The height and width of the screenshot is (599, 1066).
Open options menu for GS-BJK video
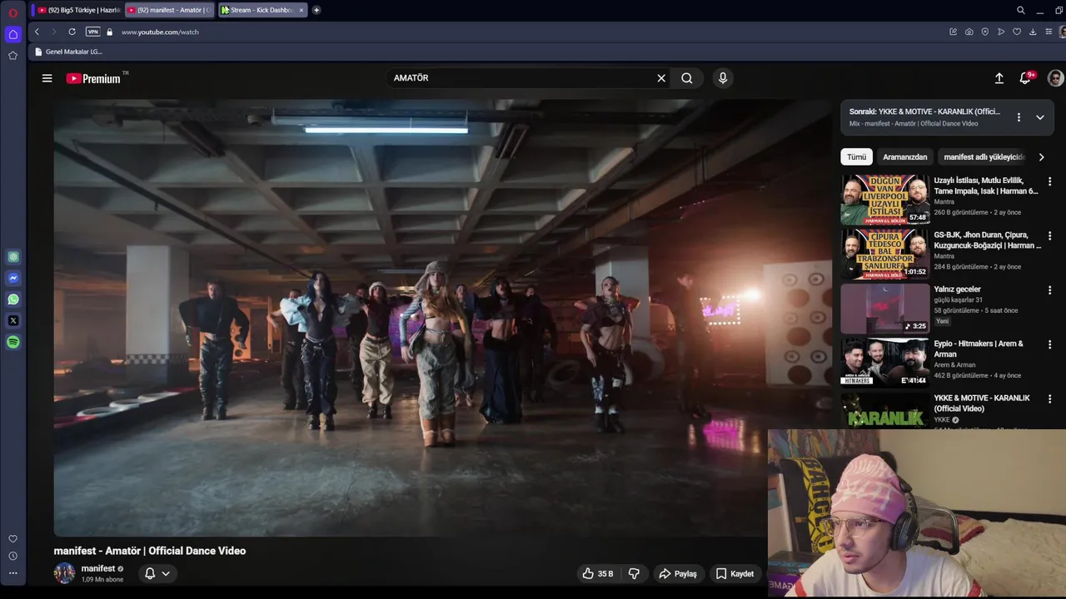[x=1049, y=236]
